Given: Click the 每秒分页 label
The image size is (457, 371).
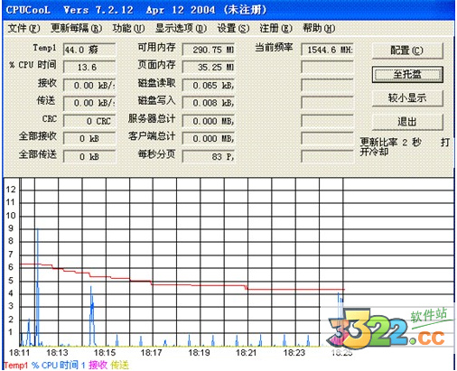Looking at the screenshot, I should 156,154.
